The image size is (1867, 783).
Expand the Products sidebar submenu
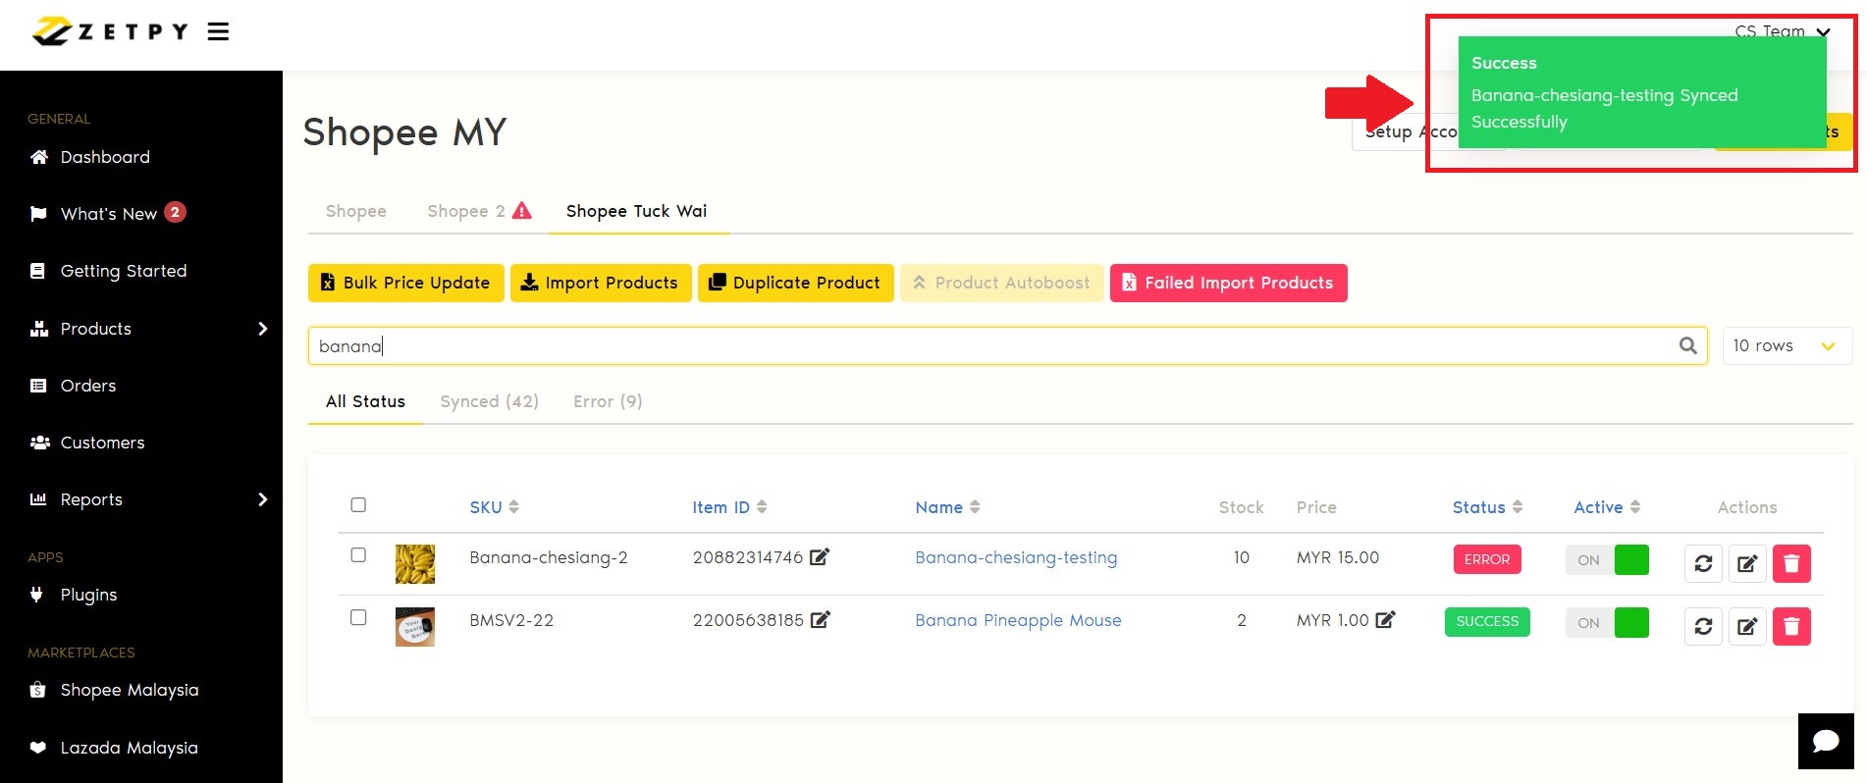click(262, 329)
